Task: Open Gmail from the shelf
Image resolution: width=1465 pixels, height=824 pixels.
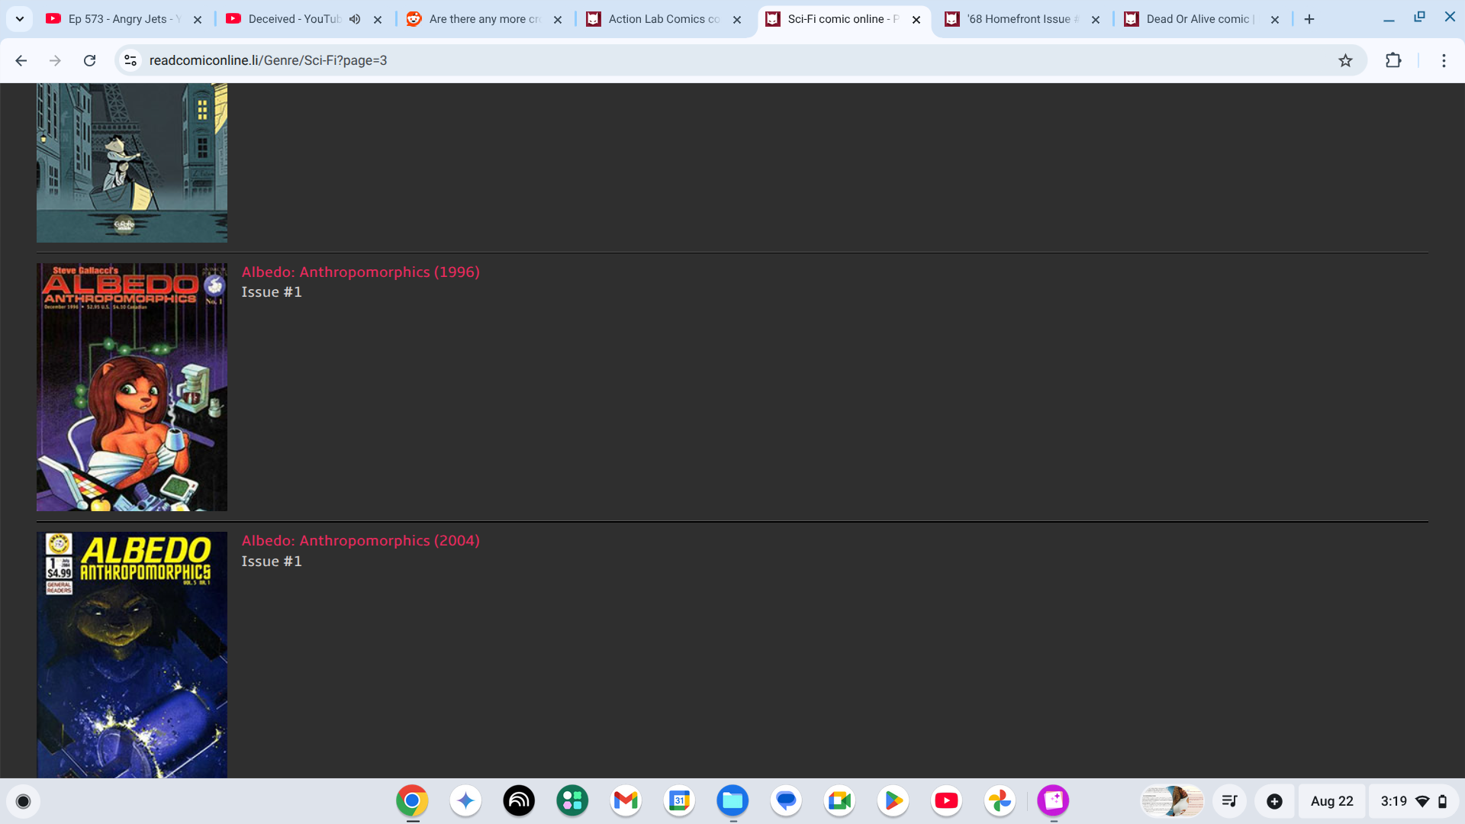Action: click(626, 800)
